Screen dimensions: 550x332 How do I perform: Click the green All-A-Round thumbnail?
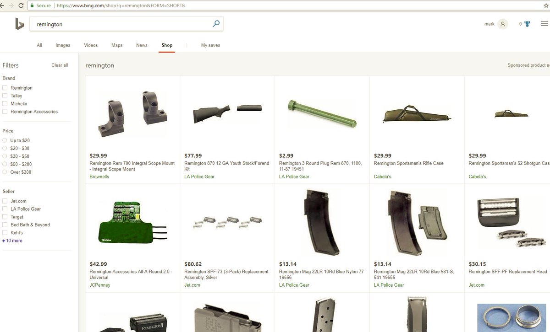(132, 223)
